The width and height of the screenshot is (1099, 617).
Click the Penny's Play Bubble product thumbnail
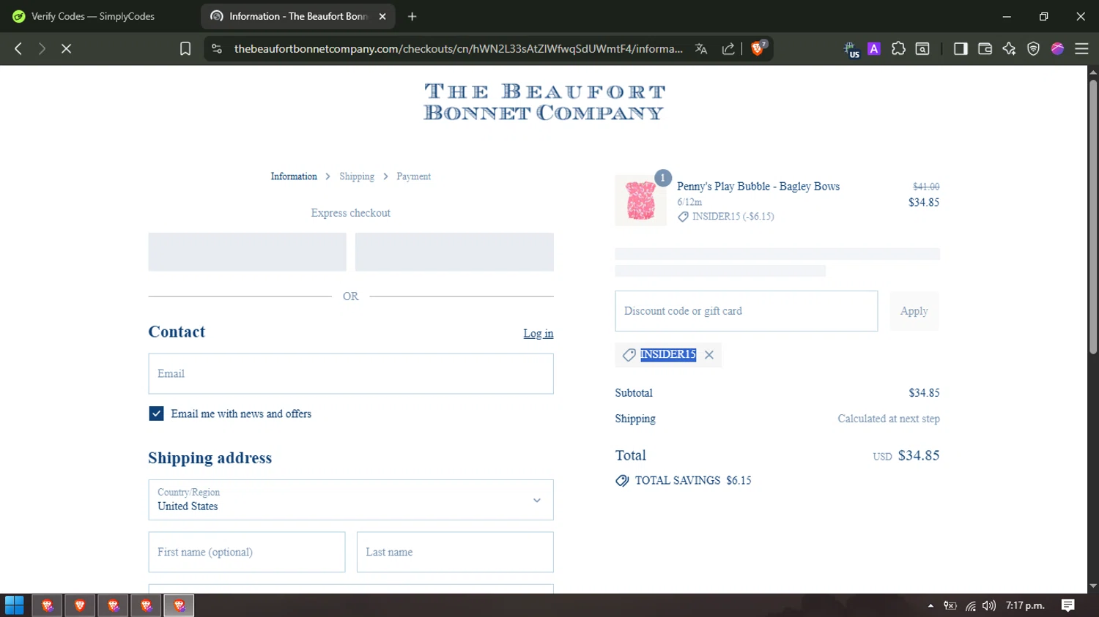pyautogui.click(x=641, y=201)
